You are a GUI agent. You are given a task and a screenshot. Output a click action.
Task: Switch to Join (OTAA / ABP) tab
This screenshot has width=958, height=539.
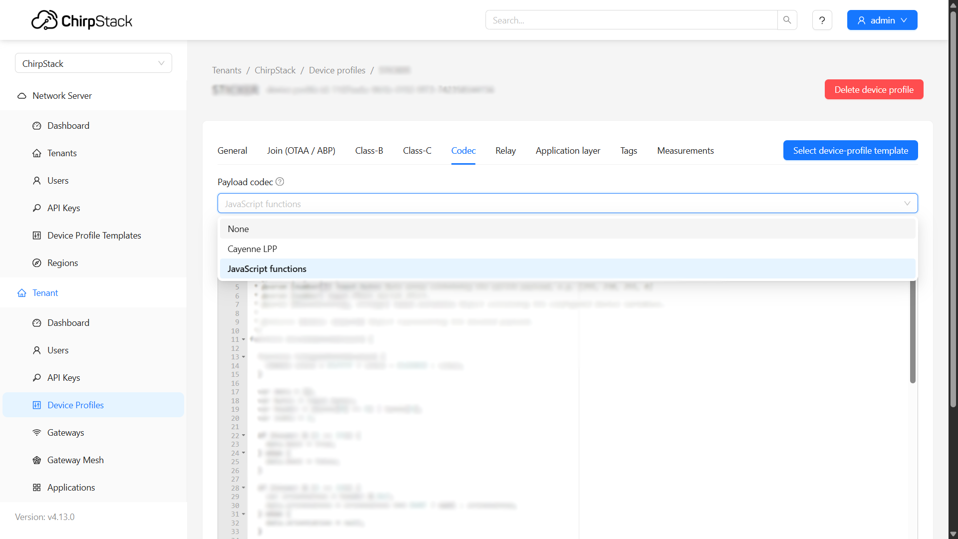pyautogui.click(x=301, y=151)
